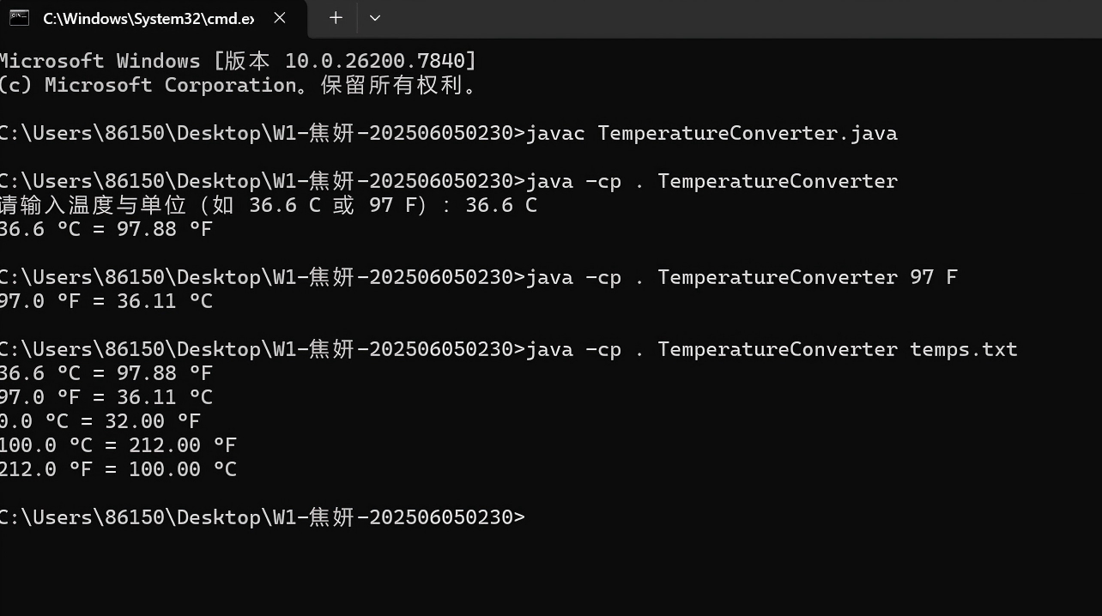Click the output line "100.0 °C = 212.00 °F"
Image resolution: width=1102 pixels, height=616 pixels.
point(118,445)
